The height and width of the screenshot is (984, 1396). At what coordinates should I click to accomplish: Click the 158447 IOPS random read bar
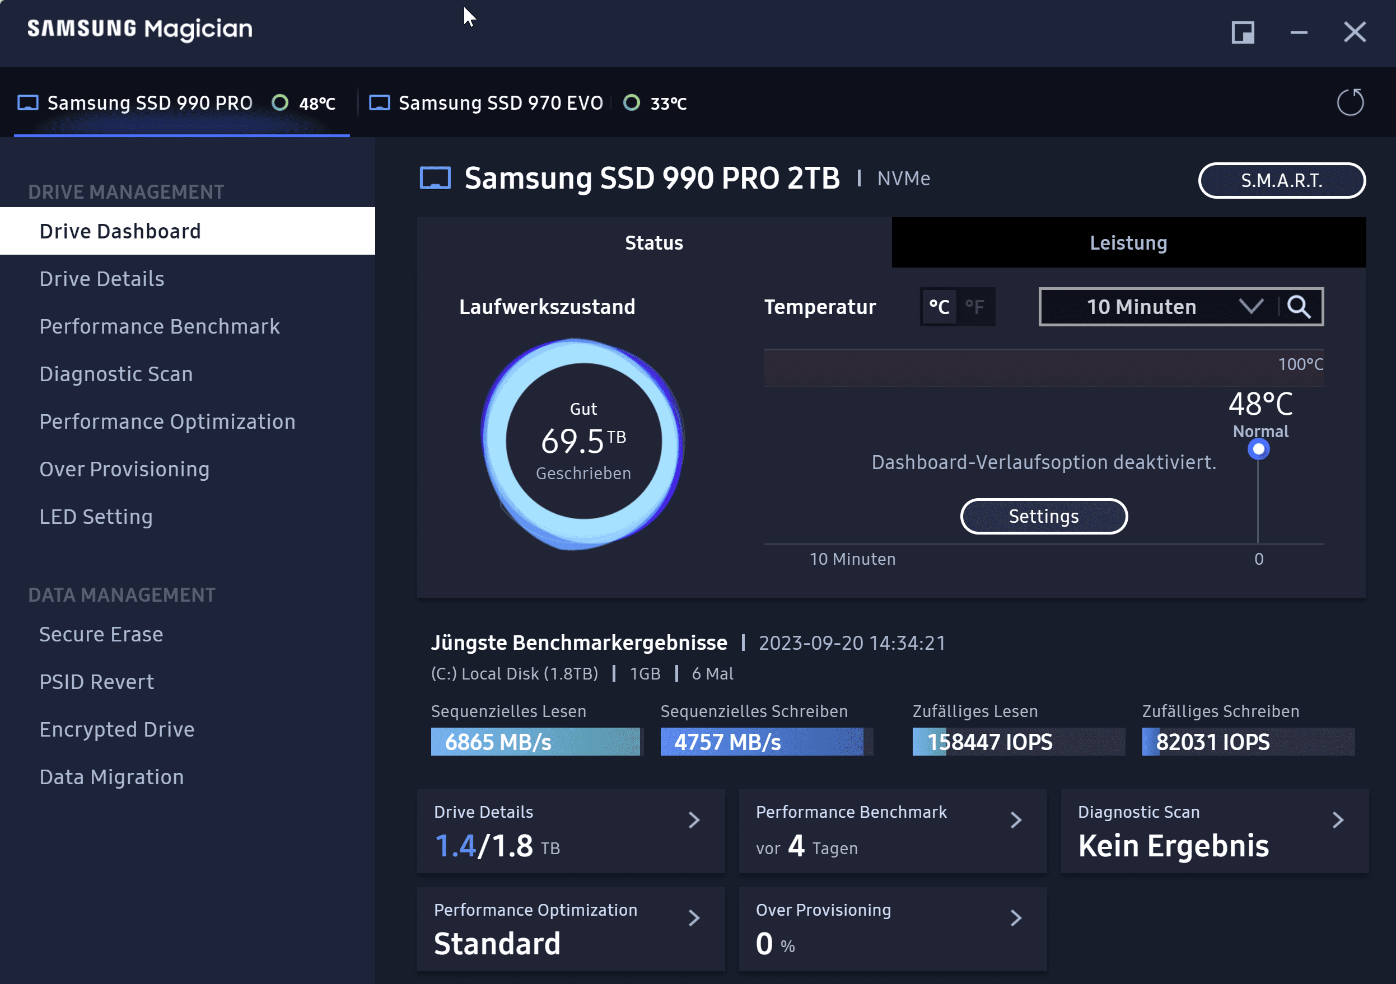coord(1019,742)
